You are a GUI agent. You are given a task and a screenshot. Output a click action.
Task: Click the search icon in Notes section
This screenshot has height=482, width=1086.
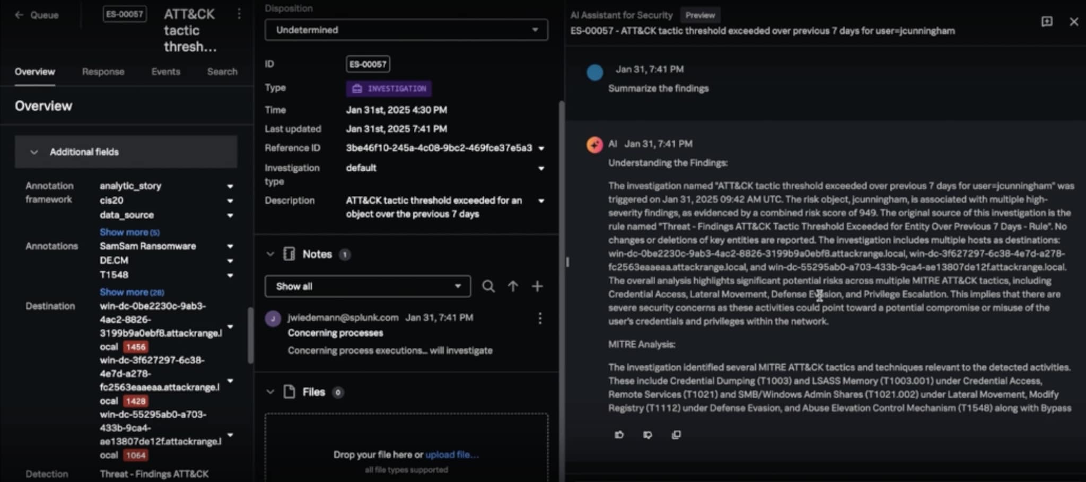point(488,286)
